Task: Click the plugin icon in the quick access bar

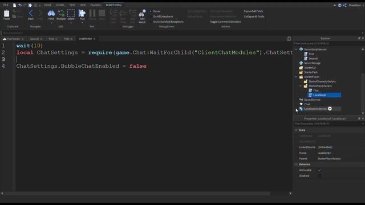Action: click(x=30, y=5)
